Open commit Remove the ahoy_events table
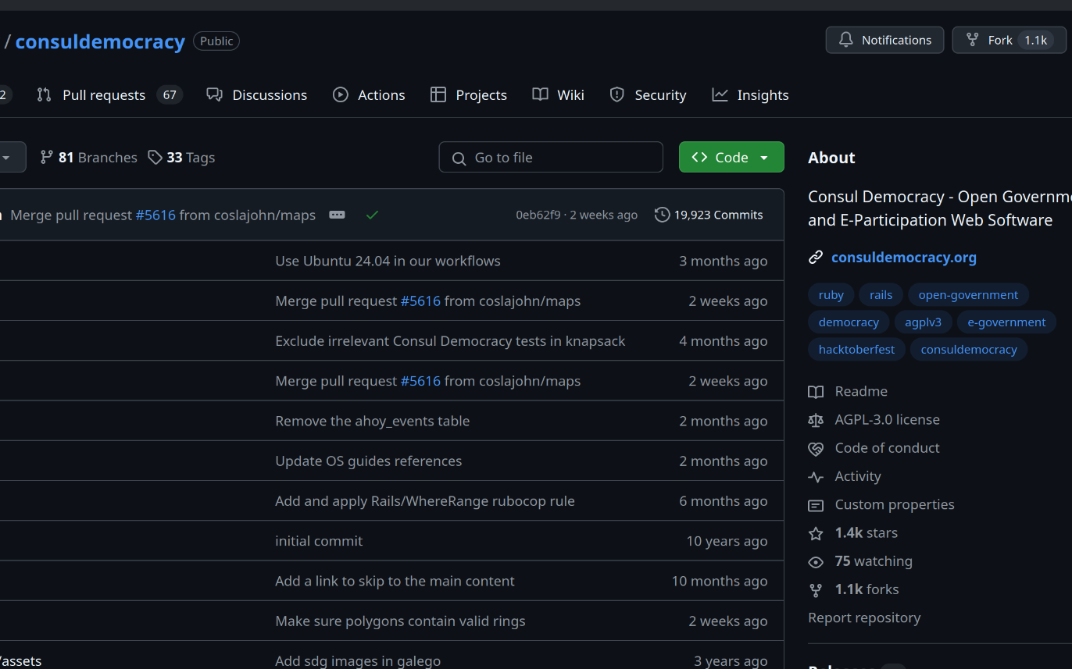1072x669 pixels. point(373,421)
